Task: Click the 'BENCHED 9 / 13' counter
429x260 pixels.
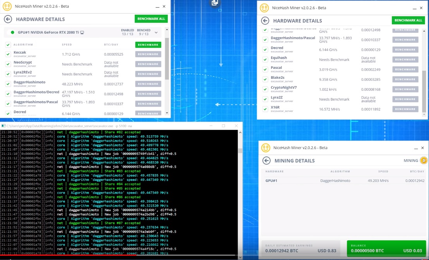Action: click(144, 32)
